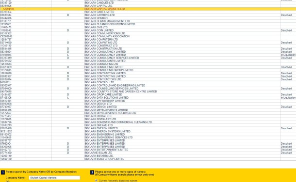Screen dimensions: 296x182
Task: Open SKYLARK CONSULTING GROUP LIMITED
Action: [109, 70]
